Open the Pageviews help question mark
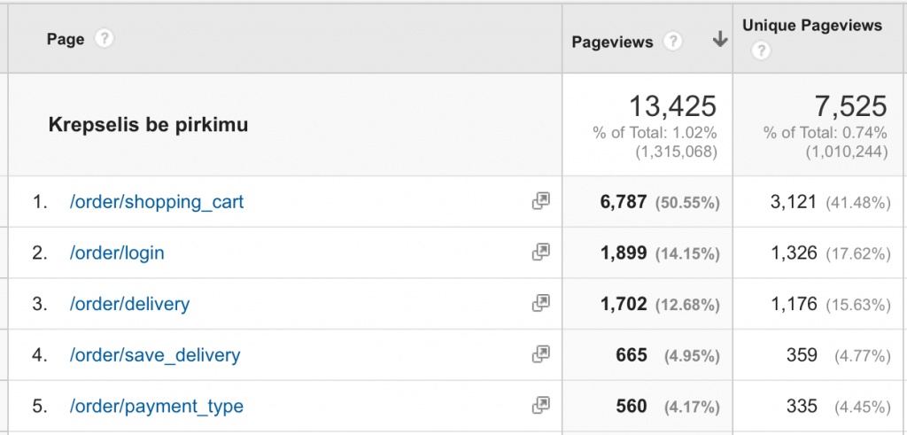The width and height of the screenshot is (907, 435). coord(674,41)
